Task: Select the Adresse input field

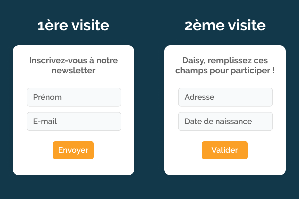Action: [225, 97]
